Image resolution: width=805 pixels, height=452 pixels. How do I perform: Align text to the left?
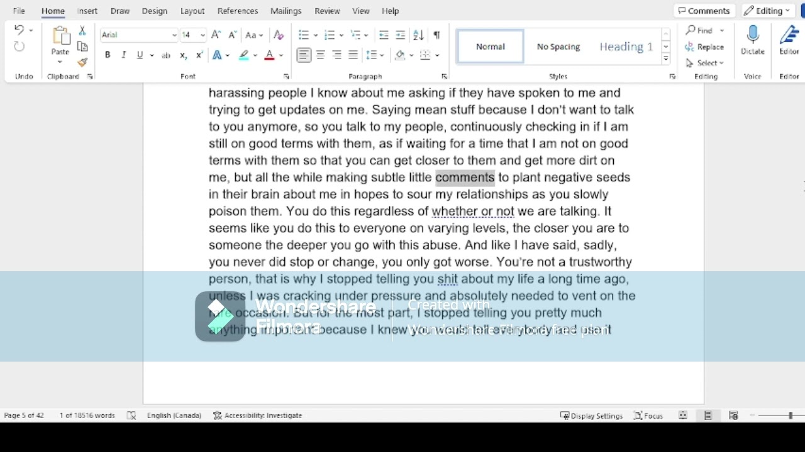tap(304, 55)
